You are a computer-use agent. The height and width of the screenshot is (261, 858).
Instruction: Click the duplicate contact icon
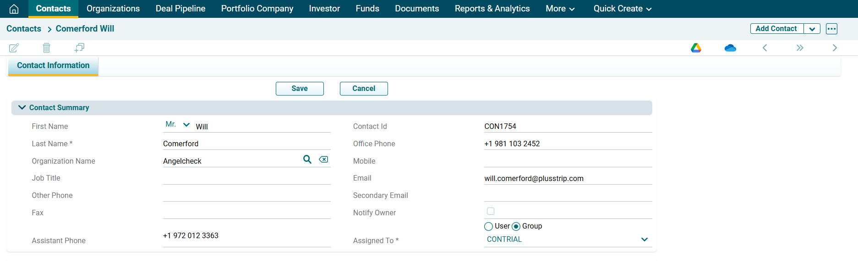pos(79,48)
